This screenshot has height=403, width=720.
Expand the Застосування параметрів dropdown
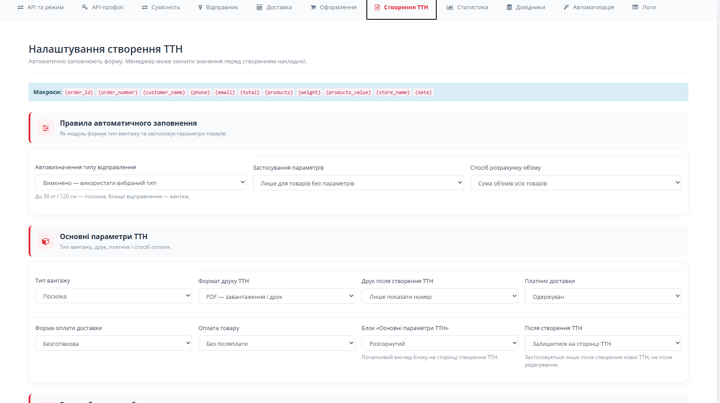click(x=358, y=183)
